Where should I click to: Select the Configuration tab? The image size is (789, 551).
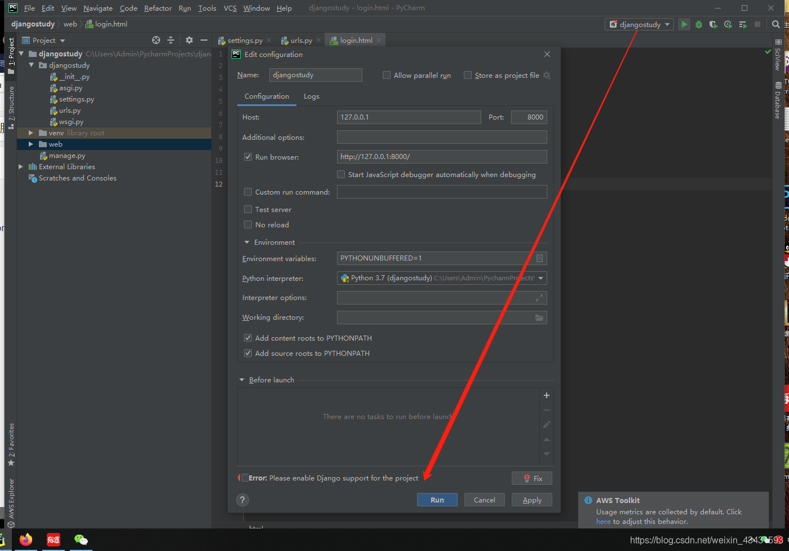click(x=267, y=96)
